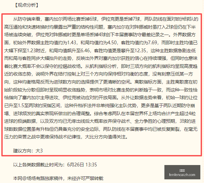Viewport: 204px width, 183px height.
Task: Click the small glyph icon above fenfencaizh.com
Action: point(182,170)
